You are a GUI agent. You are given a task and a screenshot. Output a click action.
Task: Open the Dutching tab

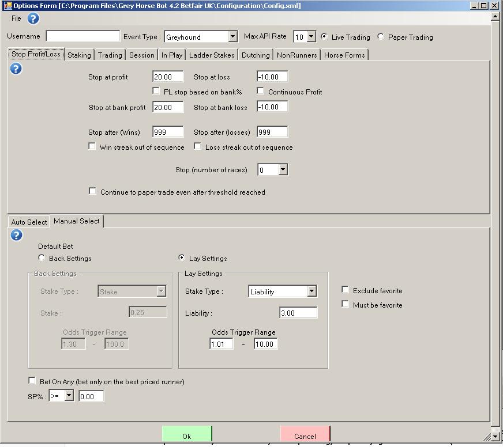coord(256,55)
